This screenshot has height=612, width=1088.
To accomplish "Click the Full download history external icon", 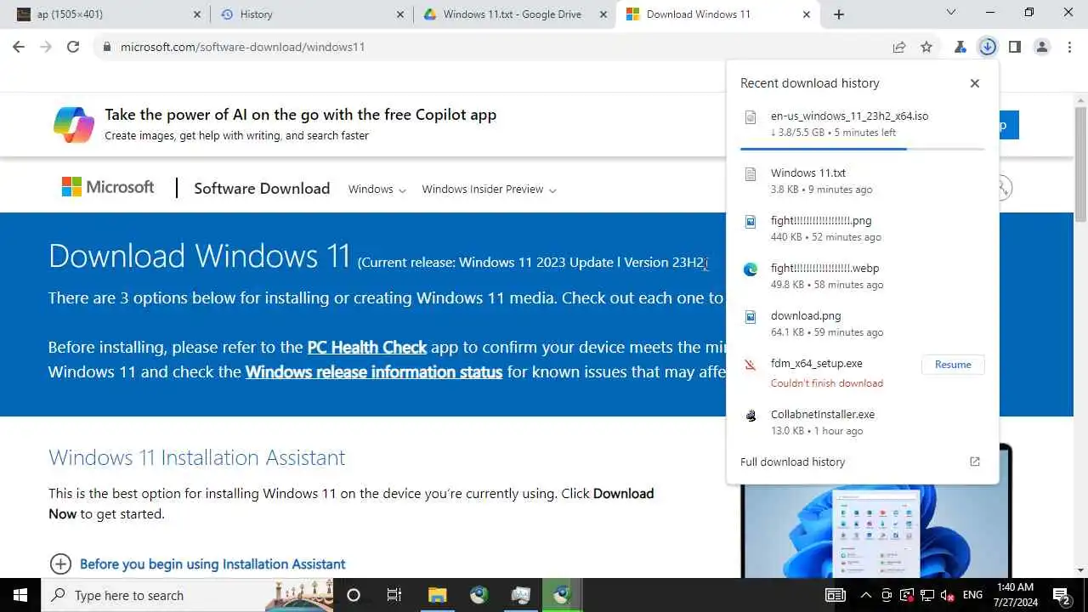I will click(x=975, y=462).
